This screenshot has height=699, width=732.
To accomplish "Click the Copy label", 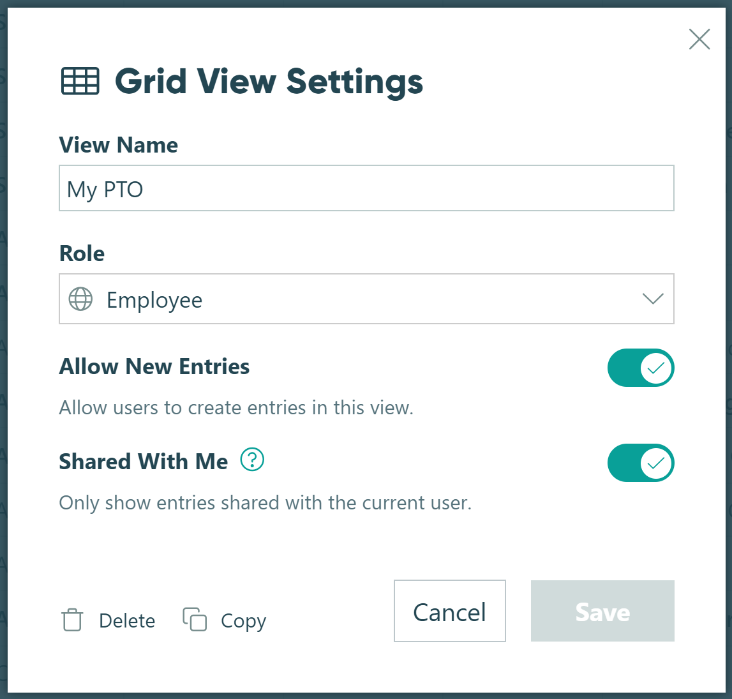I will click(x=243, y=620).
